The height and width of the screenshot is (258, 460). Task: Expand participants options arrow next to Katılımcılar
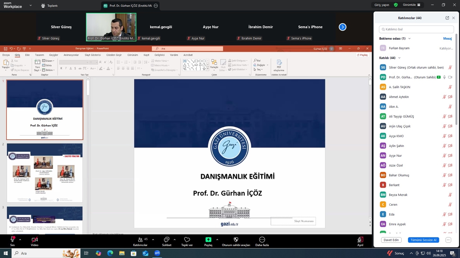pyautogui.click(x=153, y=240)
